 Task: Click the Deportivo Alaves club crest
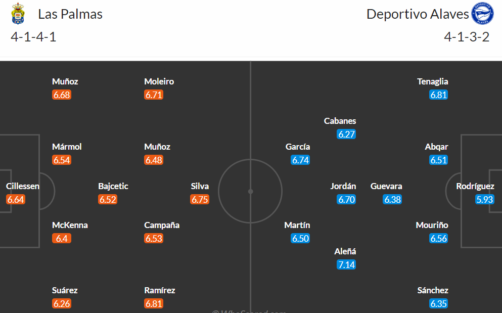point(482,14)
